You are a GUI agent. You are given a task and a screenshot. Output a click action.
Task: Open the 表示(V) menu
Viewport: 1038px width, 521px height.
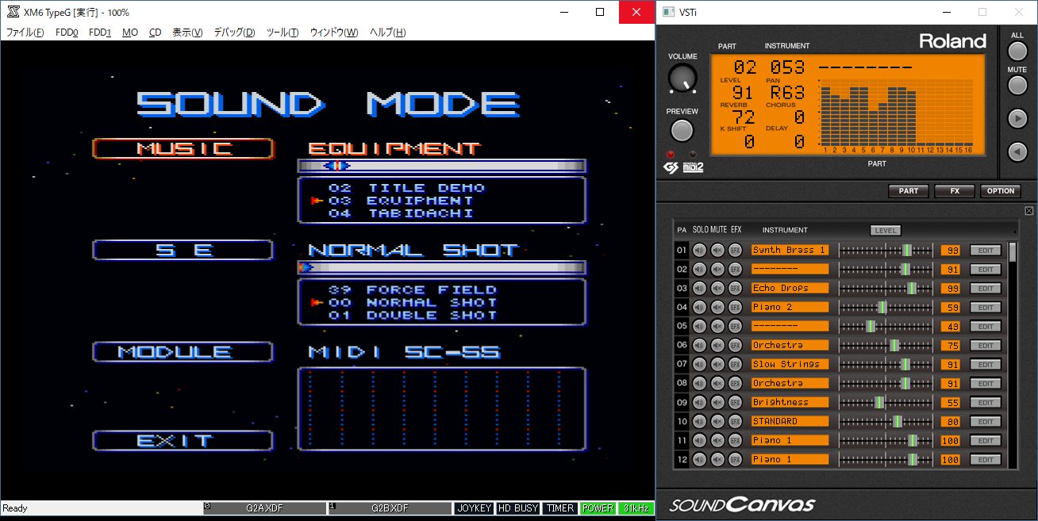pyautogui.click(x=187, y=33)
